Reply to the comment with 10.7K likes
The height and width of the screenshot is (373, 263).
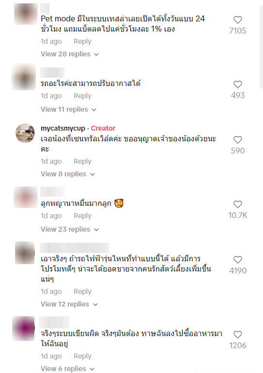pos(82,216)
